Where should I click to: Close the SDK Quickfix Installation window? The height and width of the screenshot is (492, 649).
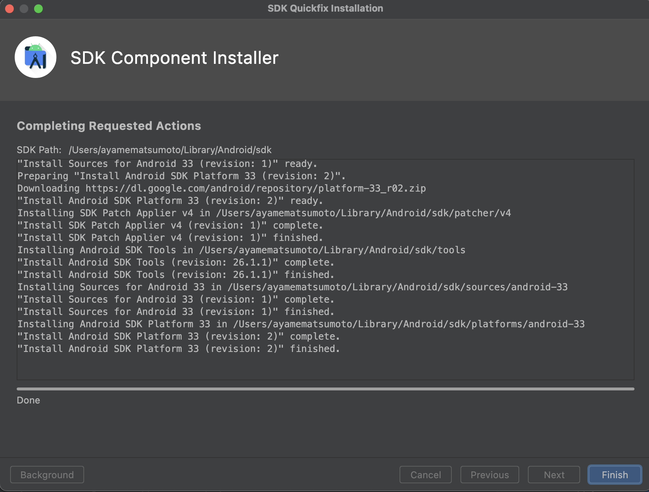coord(9,8)
